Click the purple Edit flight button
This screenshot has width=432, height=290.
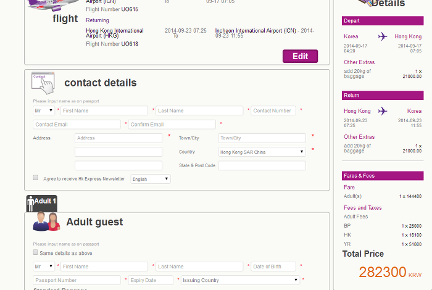(x=300, y=56)
